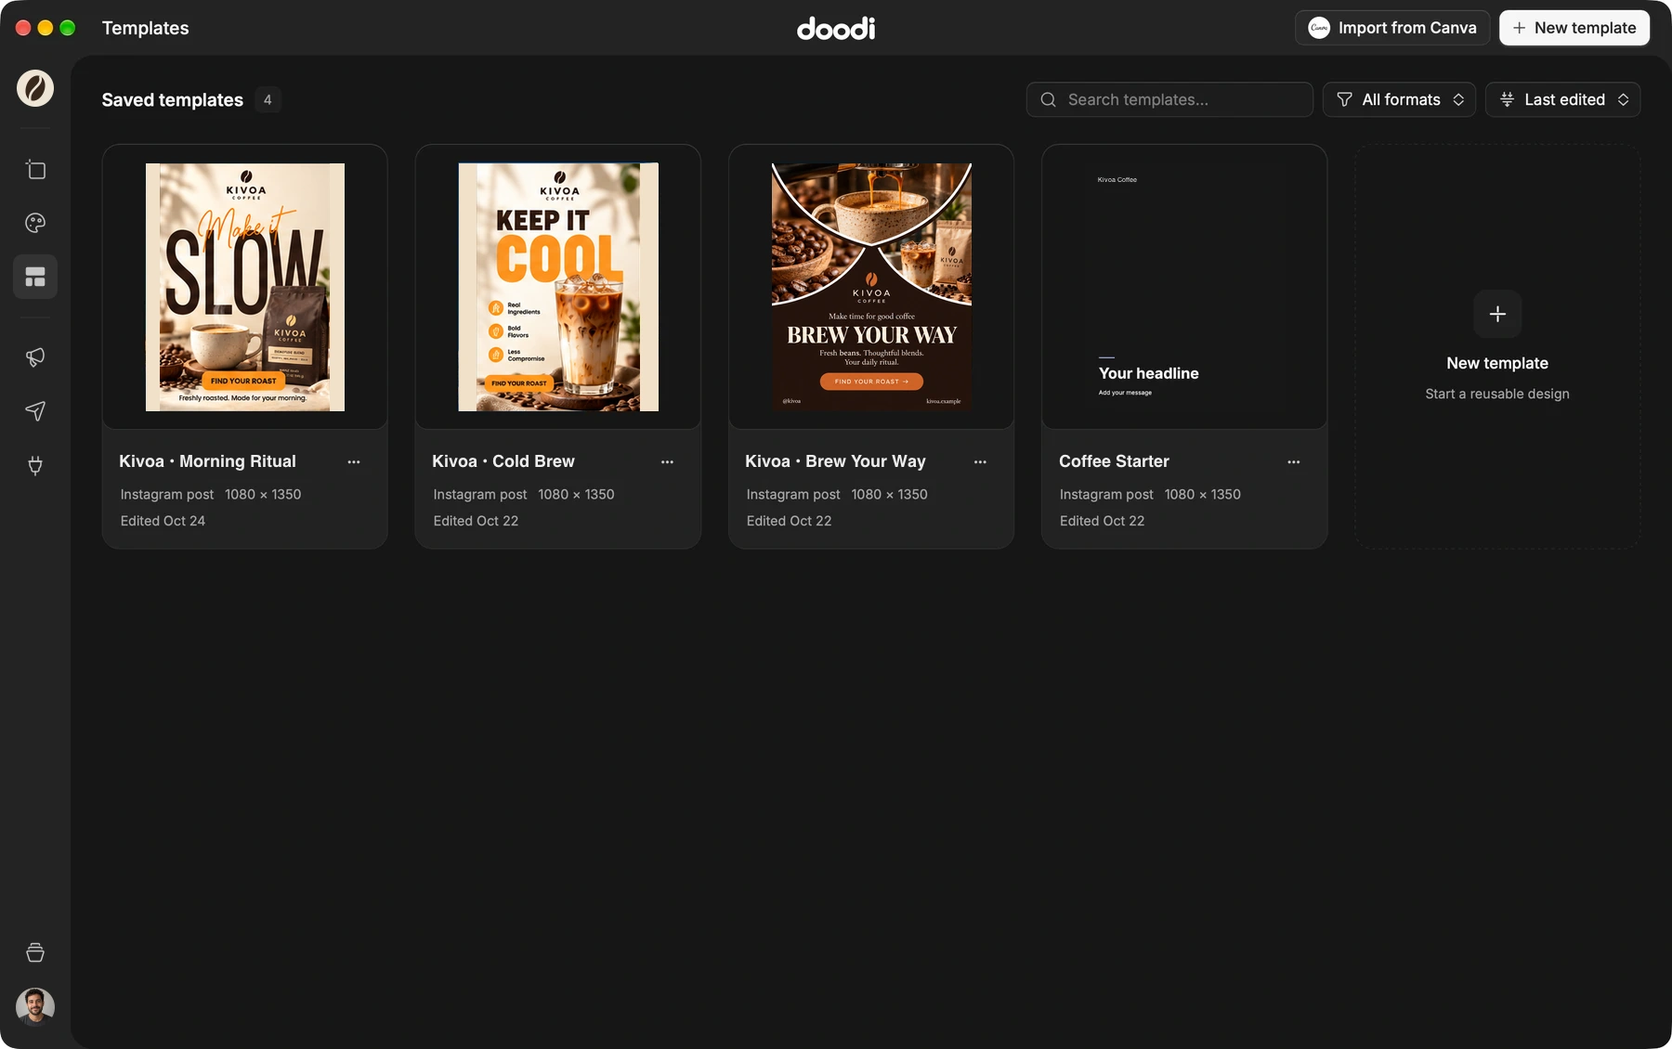1672x1049 pixels.
Task: Click the doodi logo in title bar
Action: pos(836,28)
